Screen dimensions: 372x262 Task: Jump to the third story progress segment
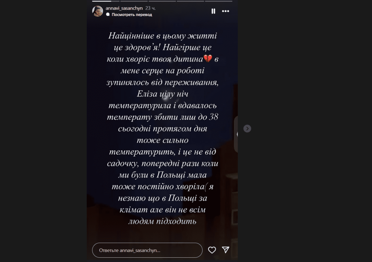pos(162,1)
